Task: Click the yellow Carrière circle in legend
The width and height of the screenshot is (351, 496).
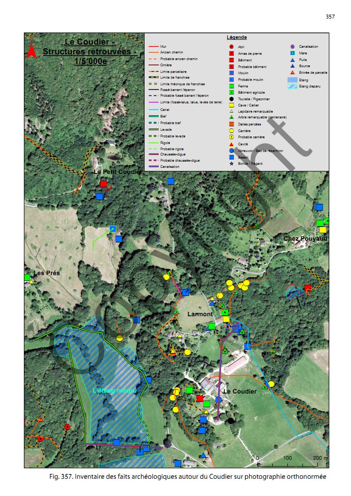Action: (231, 131)
